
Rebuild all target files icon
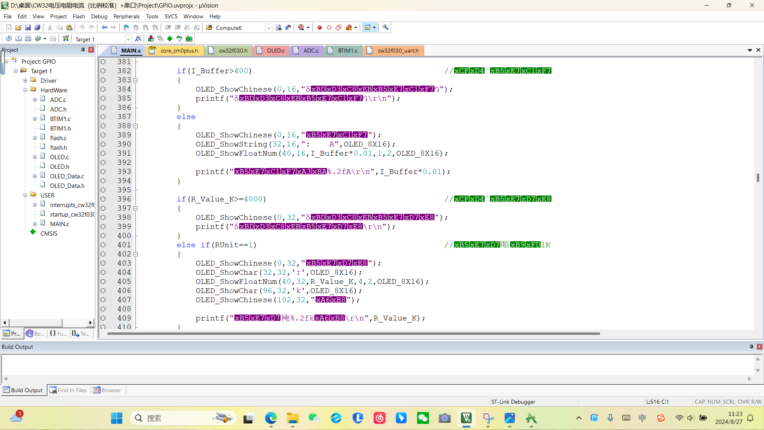[x=28, y=39]
